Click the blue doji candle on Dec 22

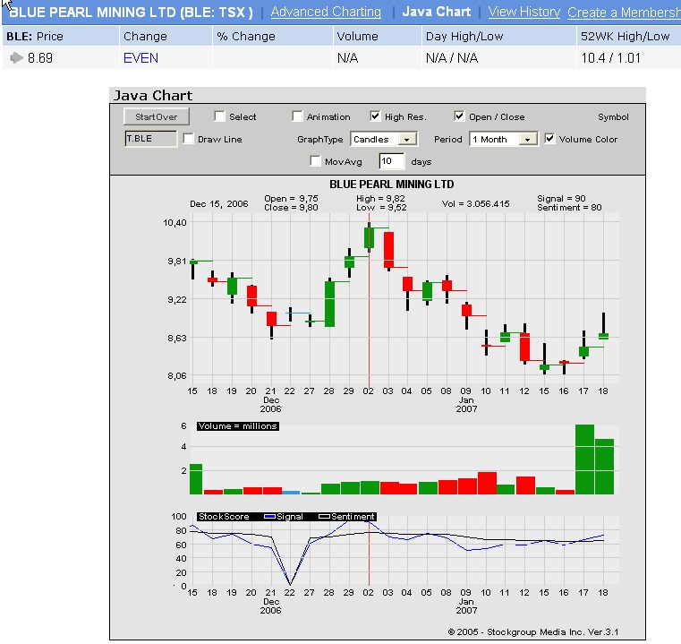pyautogui.click(x=291, y=313)
